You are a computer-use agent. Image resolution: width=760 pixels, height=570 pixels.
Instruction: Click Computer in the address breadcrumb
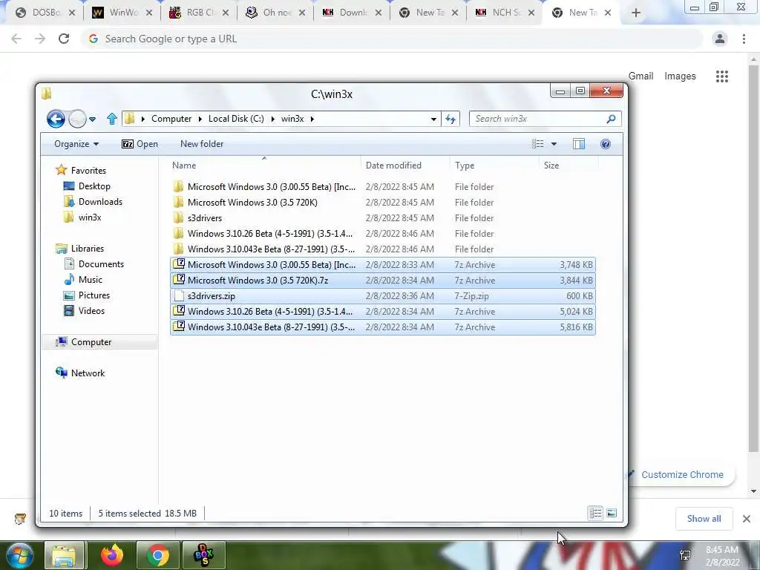[x=171, y=119]
